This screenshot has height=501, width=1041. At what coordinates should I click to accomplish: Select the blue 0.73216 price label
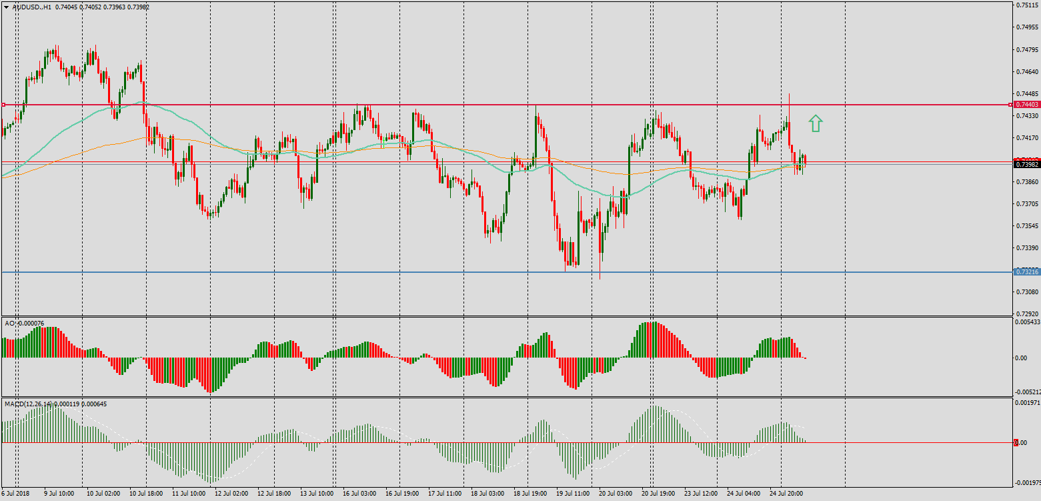tap(1026, 272)
